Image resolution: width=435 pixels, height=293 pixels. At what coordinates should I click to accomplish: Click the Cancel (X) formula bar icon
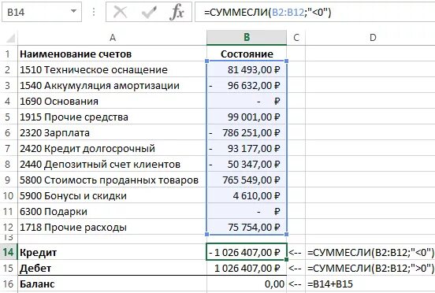[x=121, y=12]
